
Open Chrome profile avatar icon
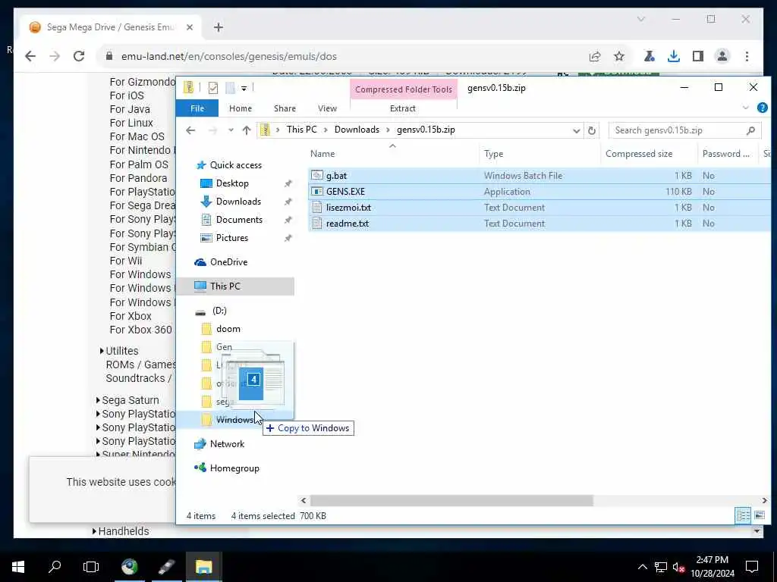coord(722,56)
